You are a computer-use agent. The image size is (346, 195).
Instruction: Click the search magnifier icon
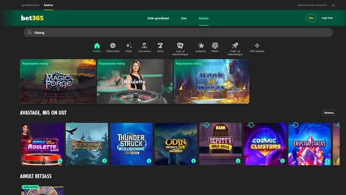point(30,32)
